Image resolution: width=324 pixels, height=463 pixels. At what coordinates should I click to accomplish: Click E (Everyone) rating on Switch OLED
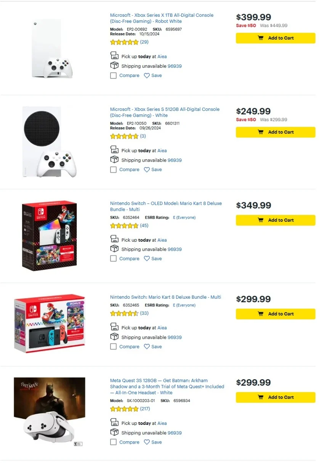tap(184, 218)
